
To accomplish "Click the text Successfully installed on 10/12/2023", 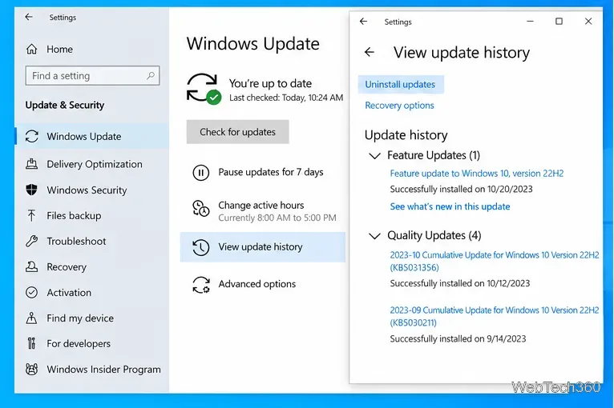I will tap(460, 283).
